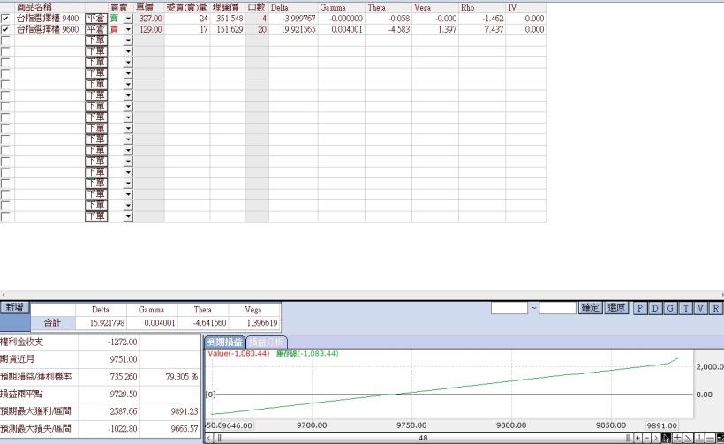Switch to the 到期損益 tab

point(224,342)
